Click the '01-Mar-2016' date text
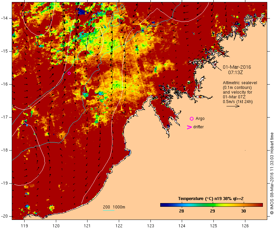This screenshot has width=276, height=229. (237, 67)
